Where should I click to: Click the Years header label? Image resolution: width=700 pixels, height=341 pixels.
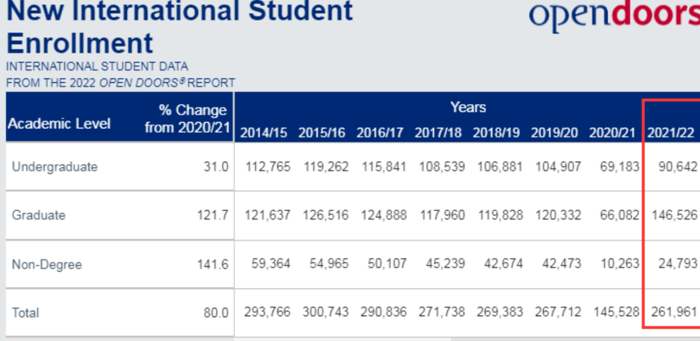[x=468, y=107]
